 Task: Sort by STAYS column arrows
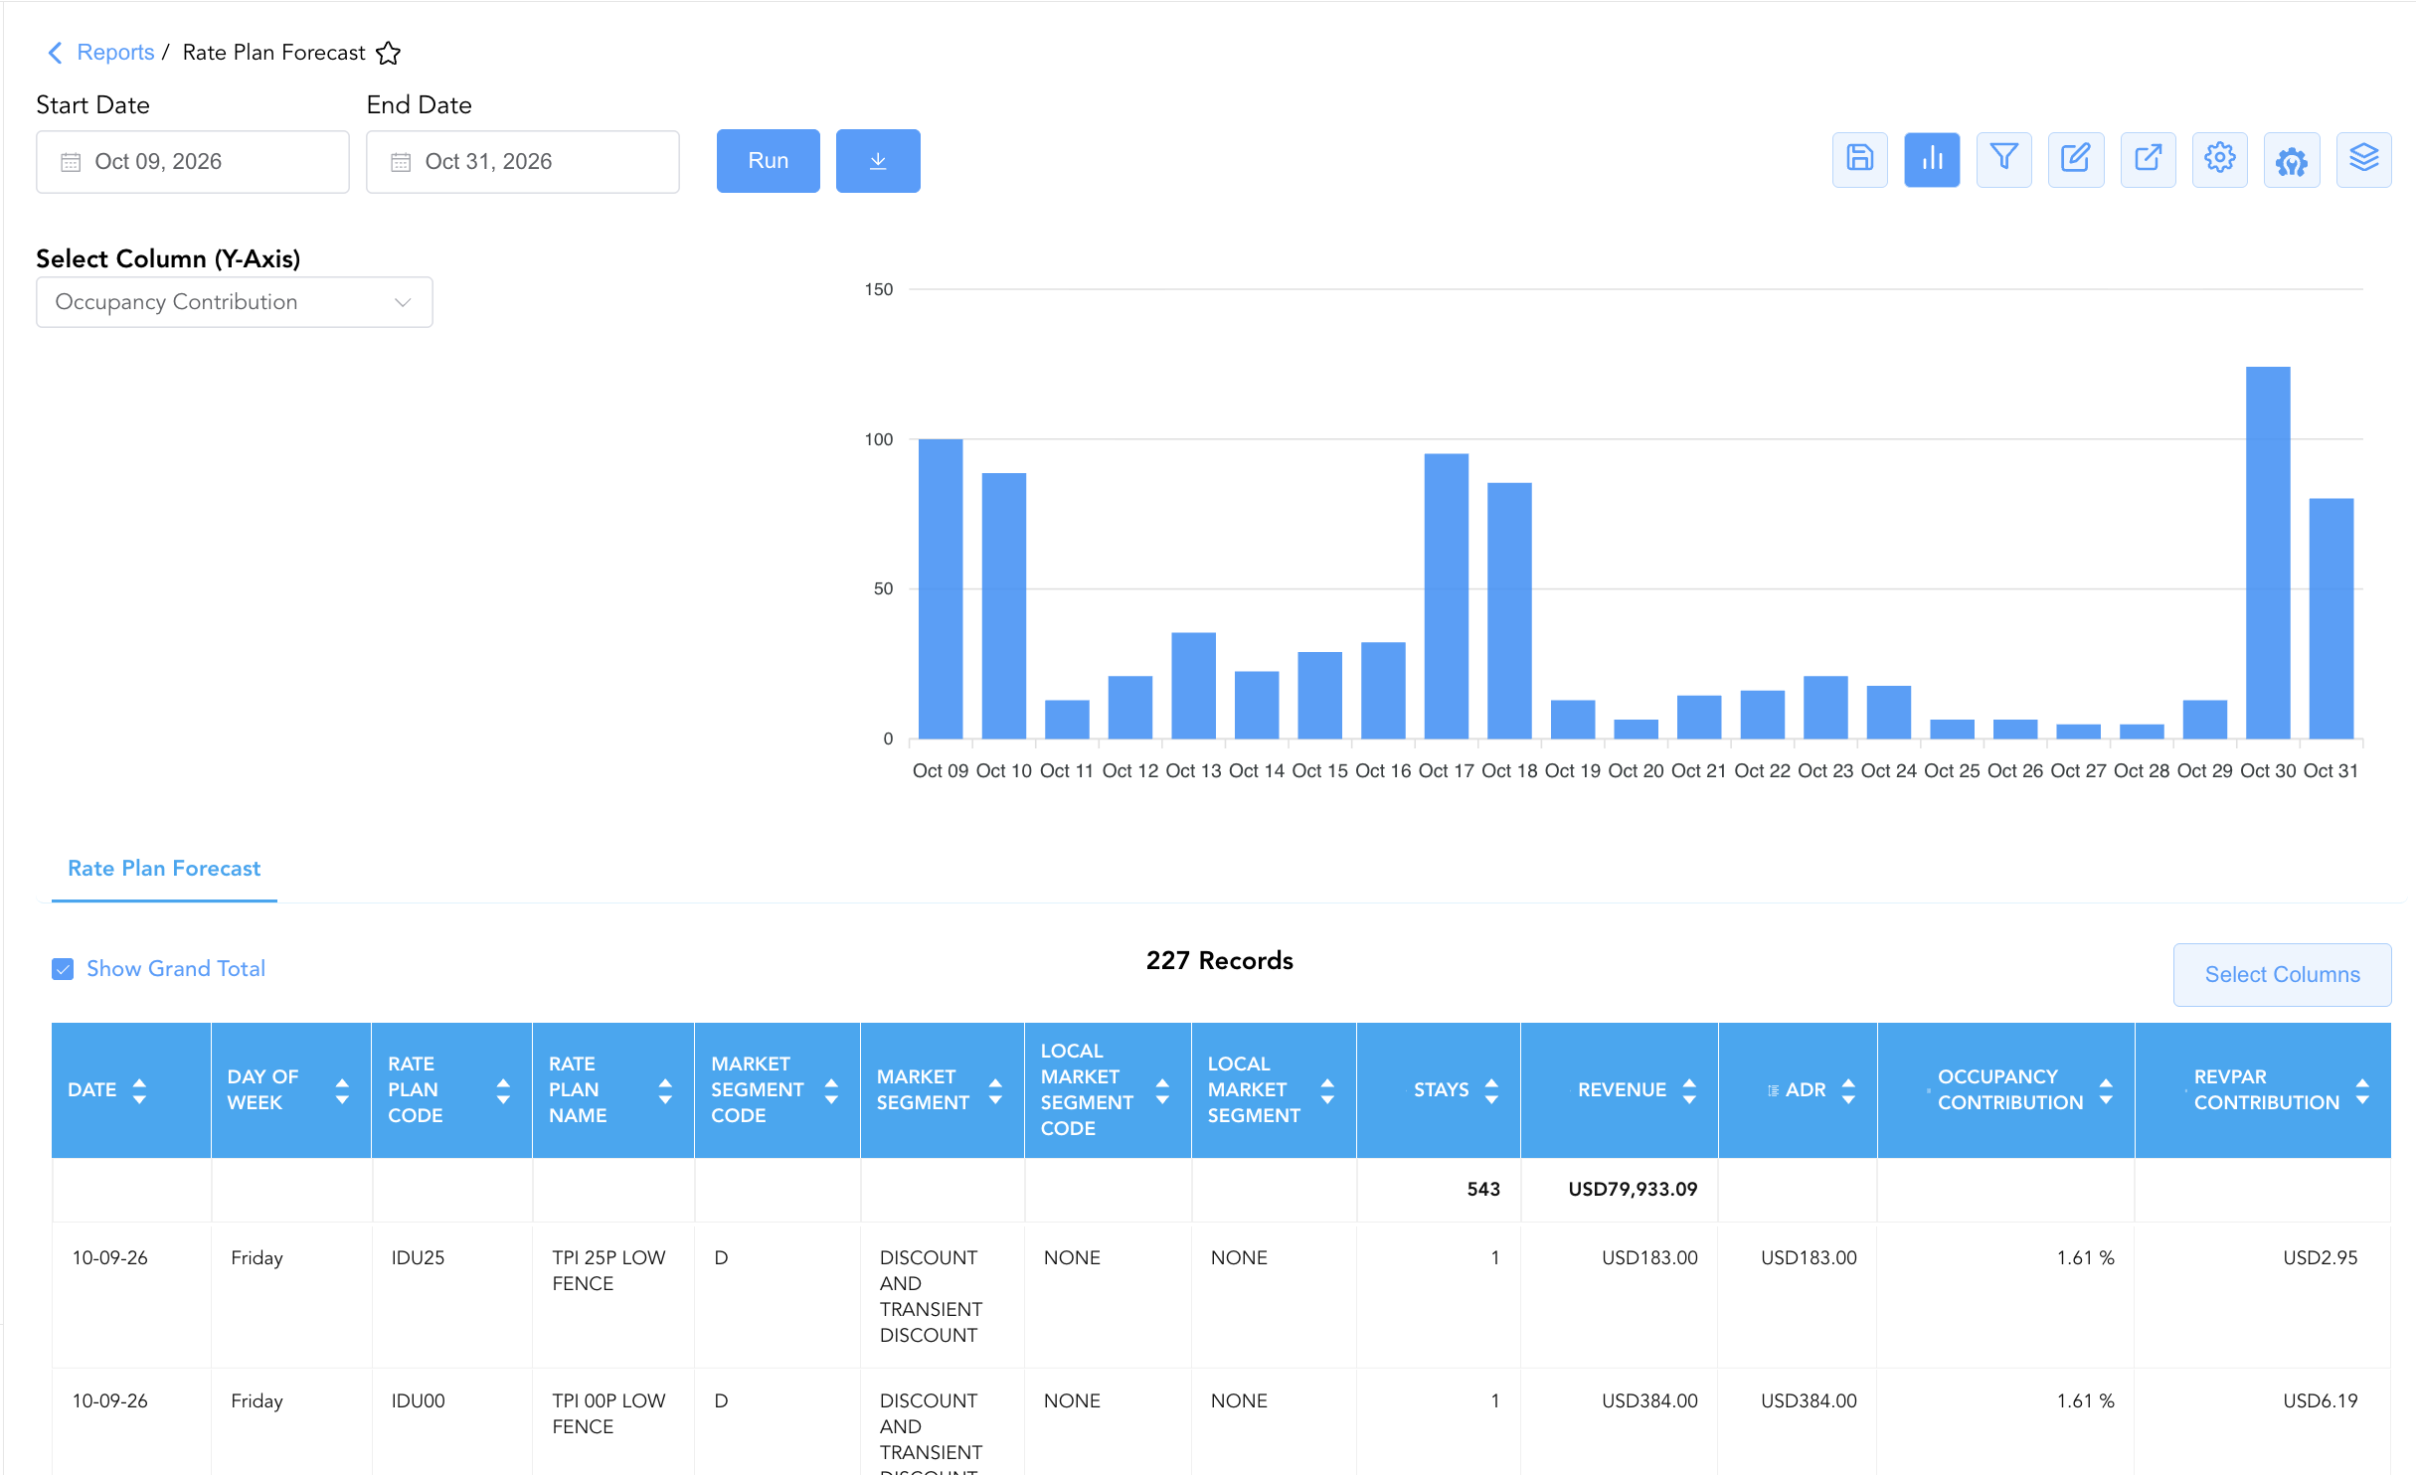1491,1090
